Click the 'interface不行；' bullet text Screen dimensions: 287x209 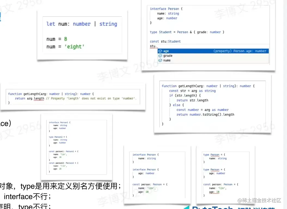(x=27, y=196)
